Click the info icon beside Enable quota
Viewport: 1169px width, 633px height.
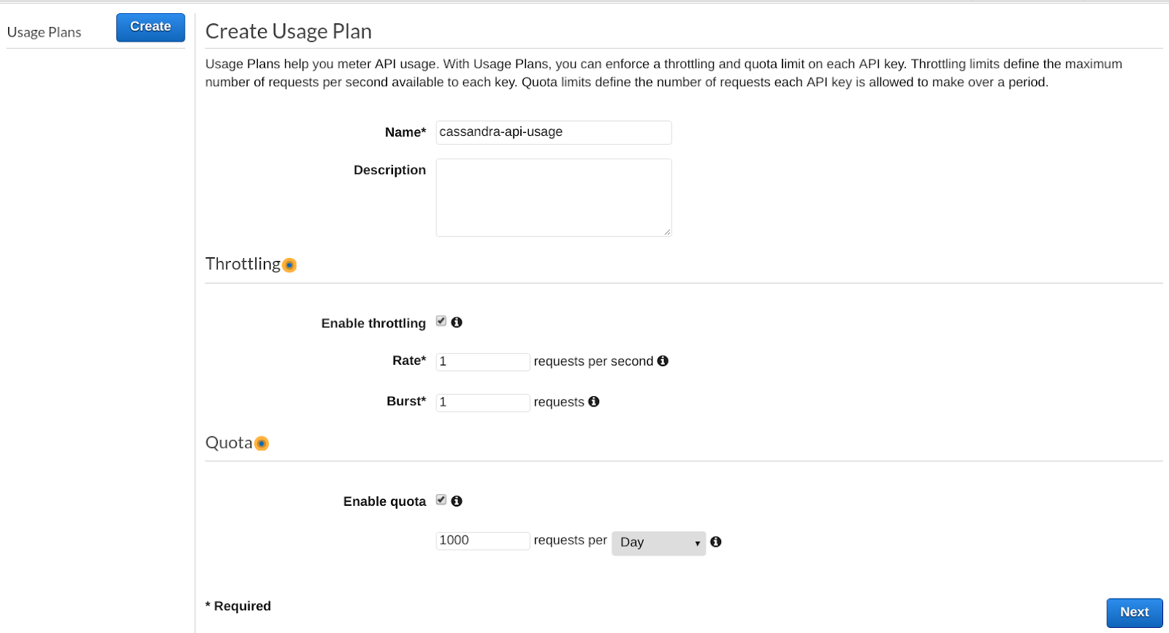(457, 501)
